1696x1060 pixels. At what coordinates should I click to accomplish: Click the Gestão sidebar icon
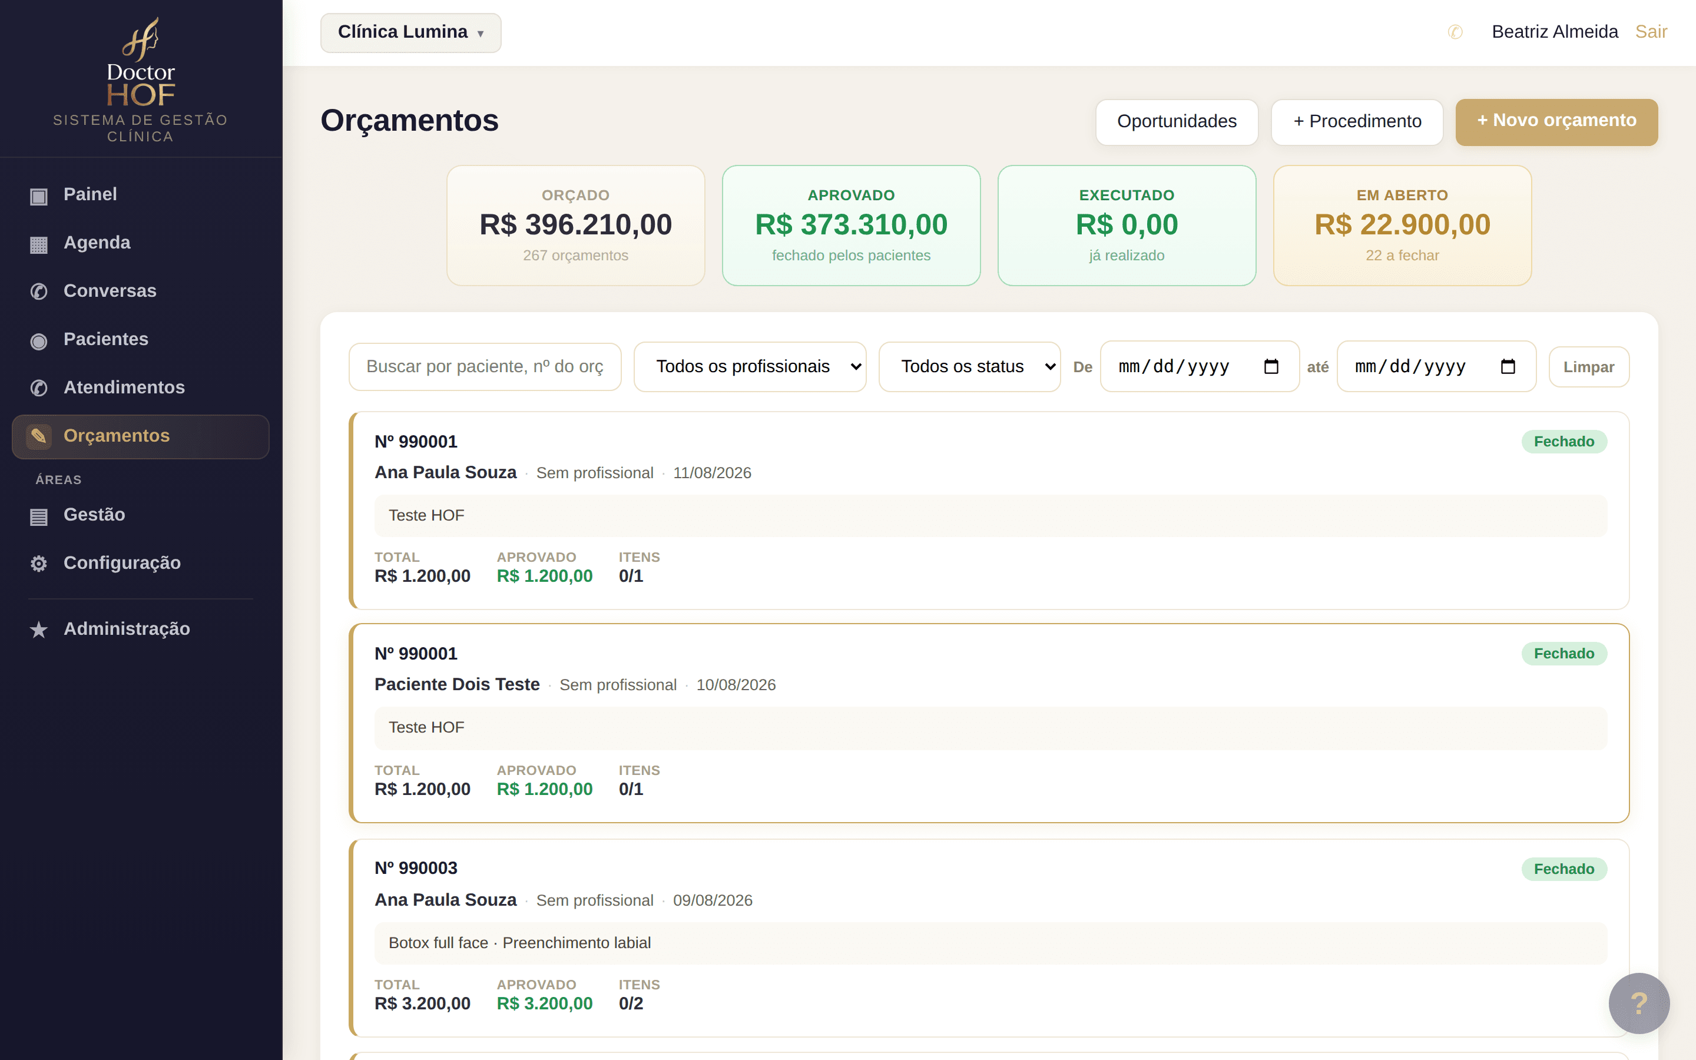pos(38,516)
